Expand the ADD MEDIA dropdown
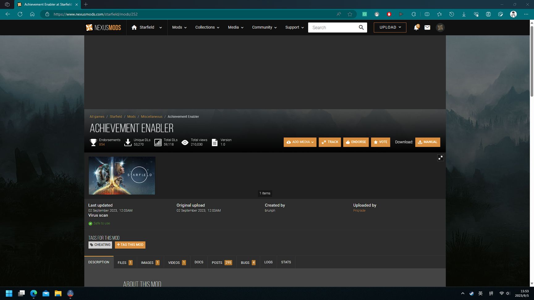The width and height of the screenshot is (534, 300). point(300,142)
